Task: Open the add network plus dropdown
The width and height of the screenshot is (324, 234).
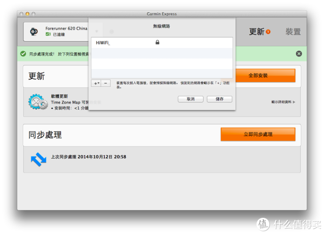Action: pos(96,83)
